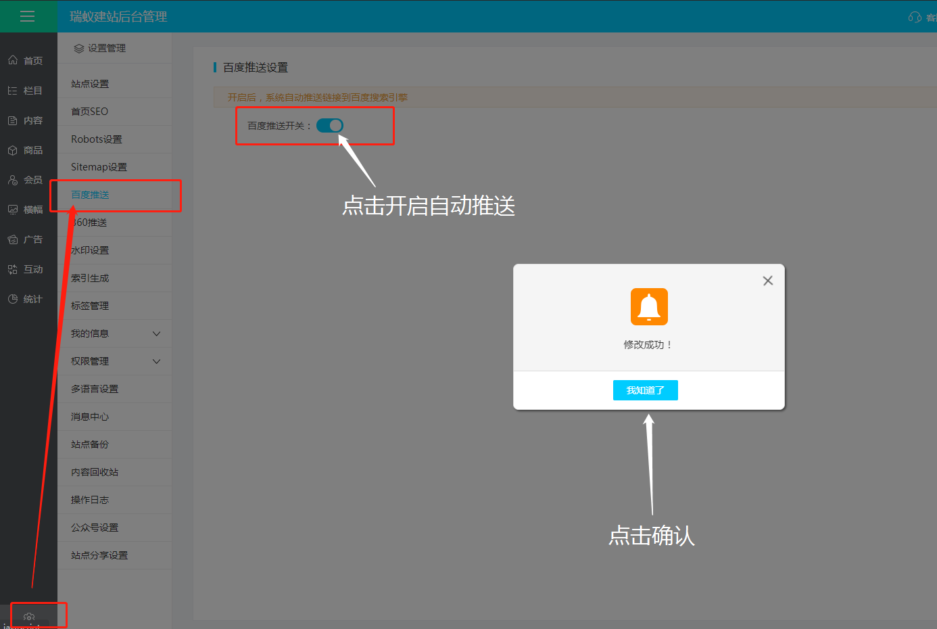Click the 栏目 column icon

[13, 90]
